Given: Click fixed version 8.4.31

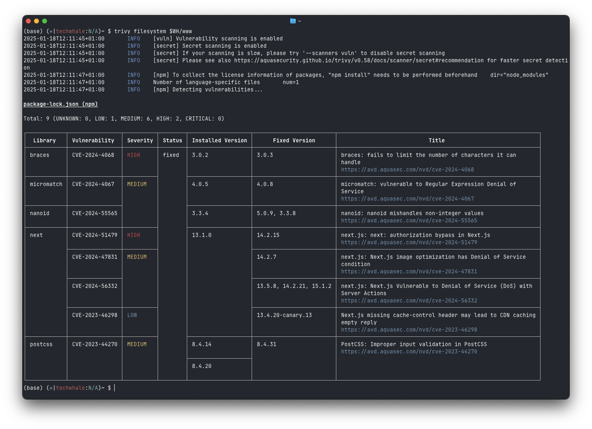Looking at the screenshot, I should tap(267, 344).
